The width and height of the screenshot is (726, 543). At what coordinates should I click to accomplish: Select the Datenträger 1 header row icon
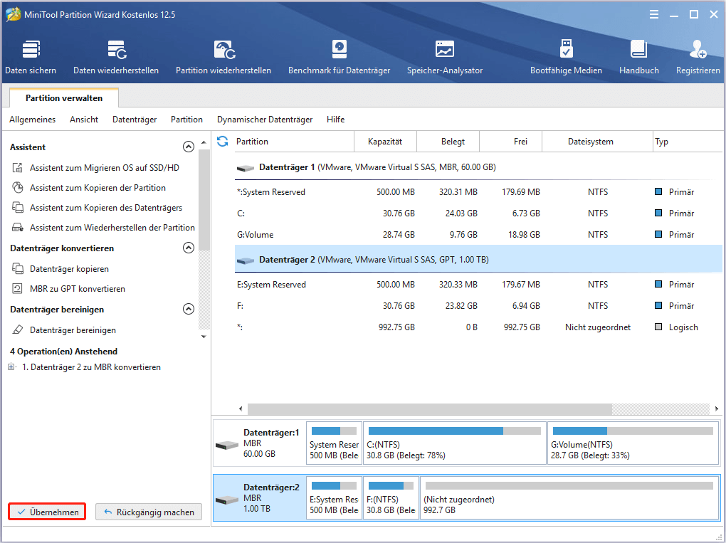point(245,167)
